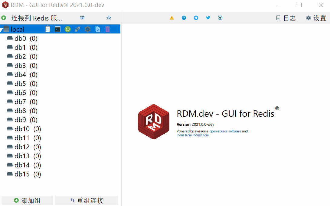The image size is (330, 206).
Task: Reload the local server databases
Action: (x=67, y=29)
